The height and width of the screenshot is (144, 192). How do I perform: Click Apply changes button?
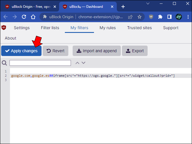coord(21,51)
